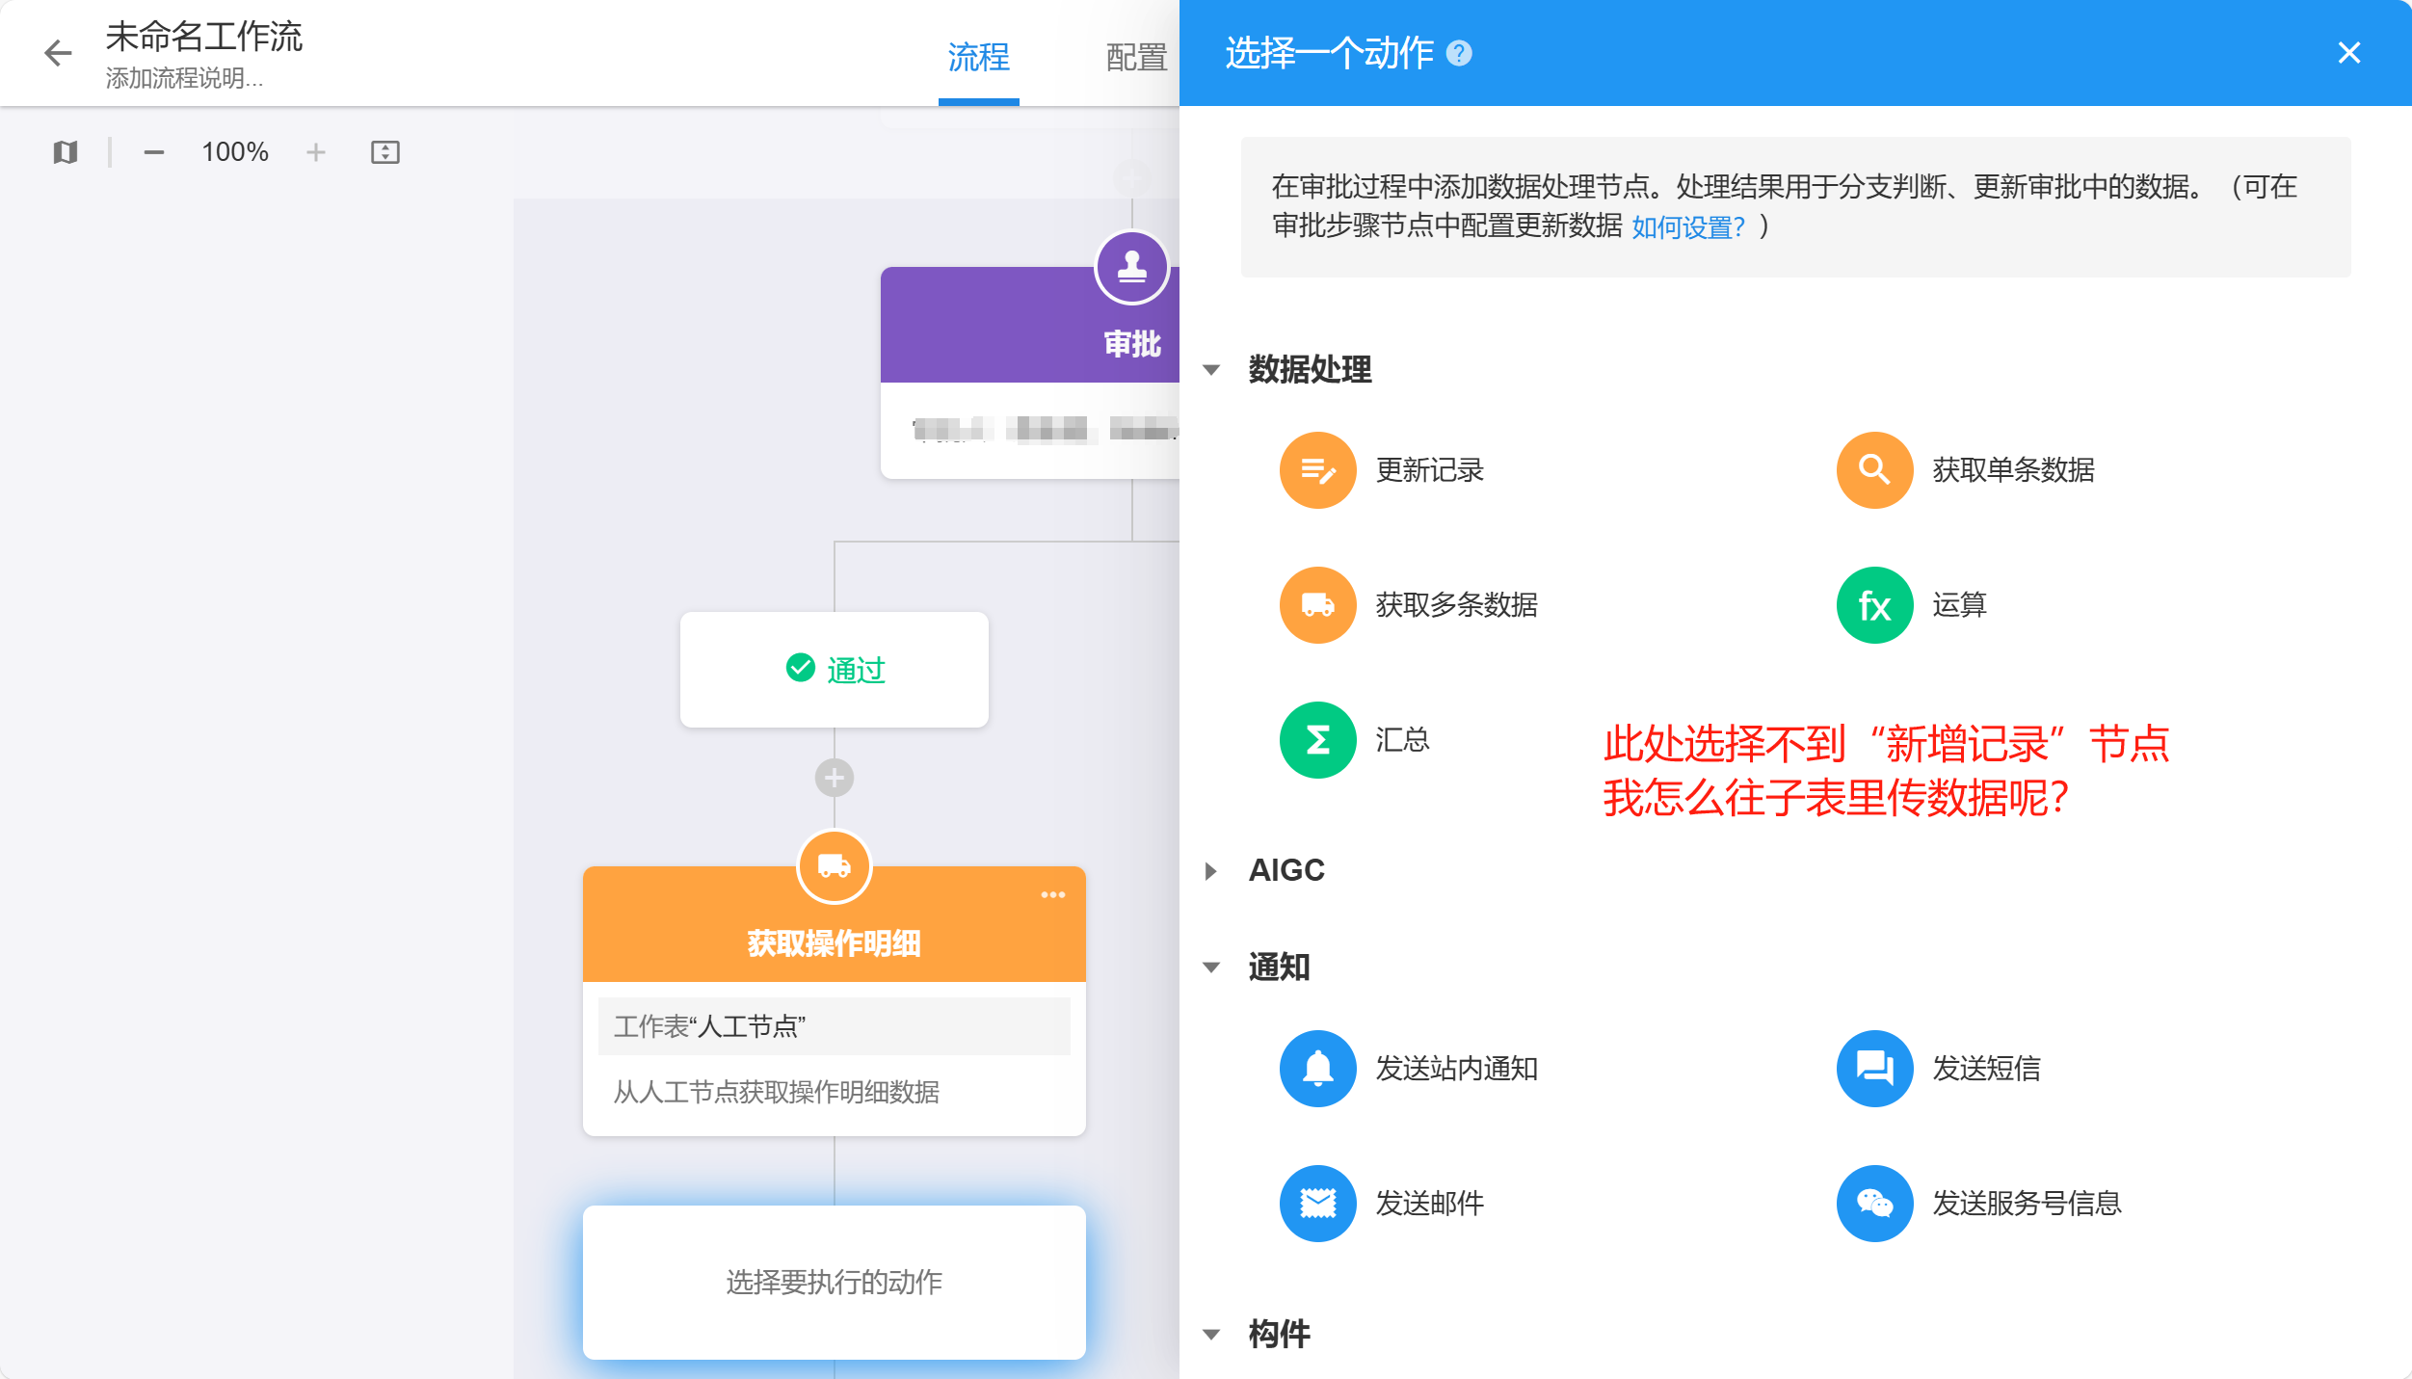Click the back arrow button
This screenshot has width=2412, height=1379.
point(59,53)
